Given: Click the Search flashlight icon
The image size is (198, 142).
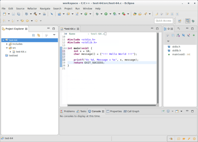Looking at the screenshot, I should click(x=145, y=14).
